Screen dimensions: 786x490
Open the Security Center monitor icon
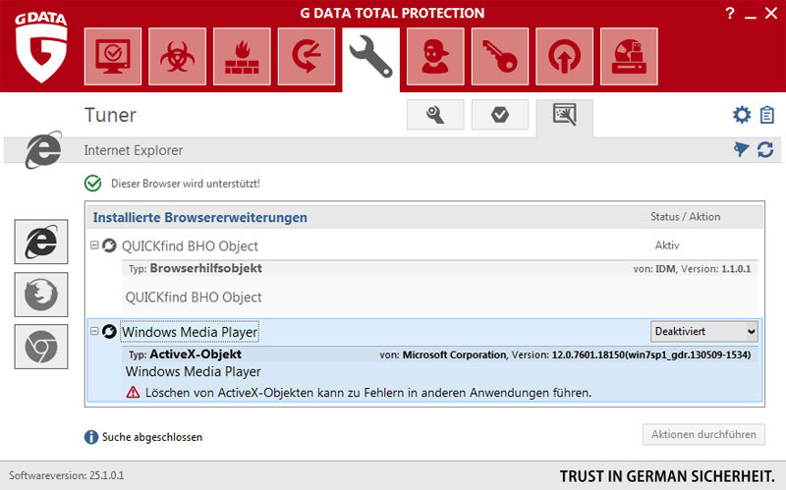point(113,57)
